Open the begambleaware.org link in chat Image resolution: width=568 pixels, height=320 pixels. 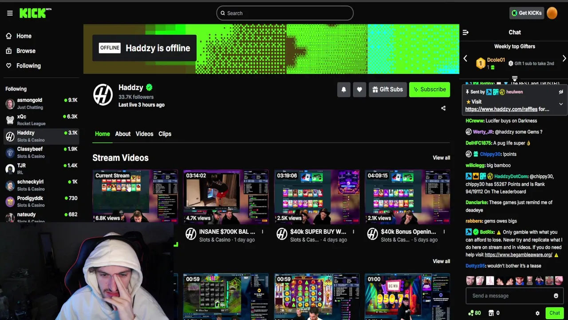518,255
